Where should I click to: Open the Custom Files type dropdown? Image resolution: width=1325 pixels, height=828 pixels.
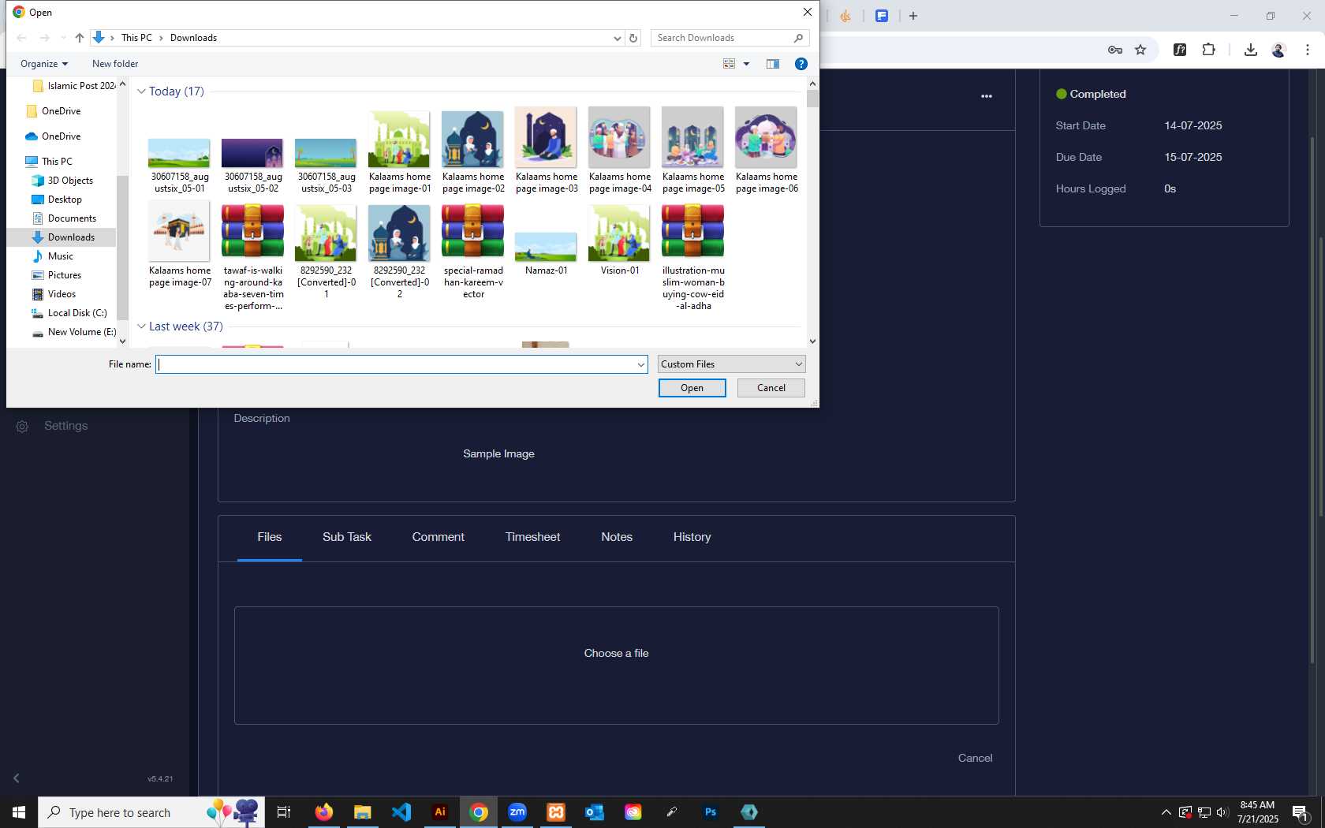732,364
